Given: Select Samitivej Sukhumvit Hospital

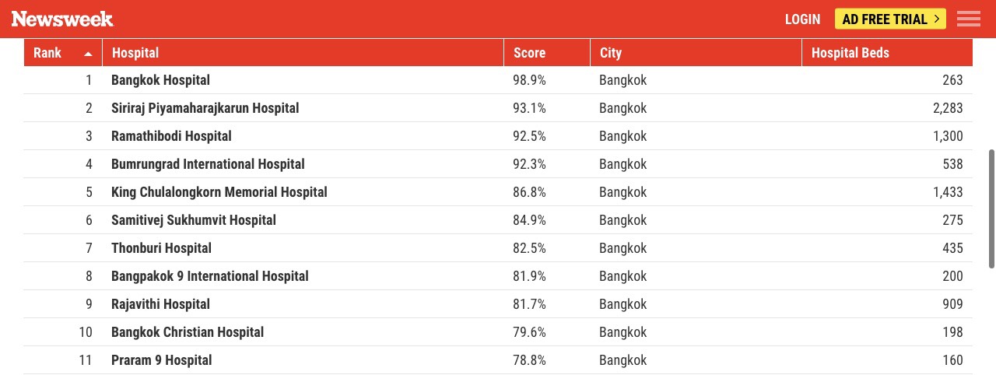Looking at the screenshot, I should click(x=193, y=220).
